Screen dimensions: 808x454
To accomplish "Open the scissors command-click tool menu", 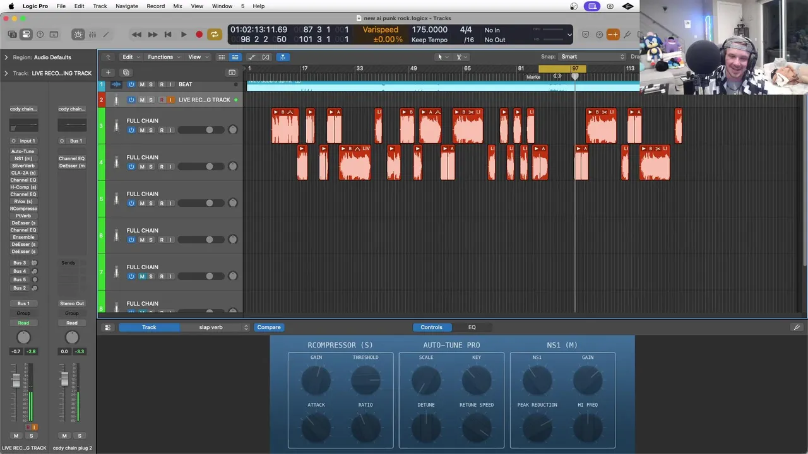I will pos(462,57).
